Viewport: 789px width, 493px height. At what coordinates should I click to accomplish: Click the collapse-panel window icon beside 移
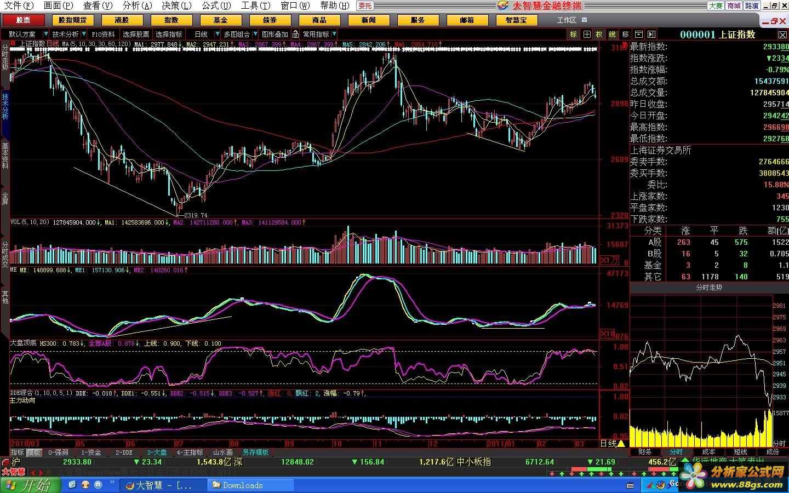point(638,34)
